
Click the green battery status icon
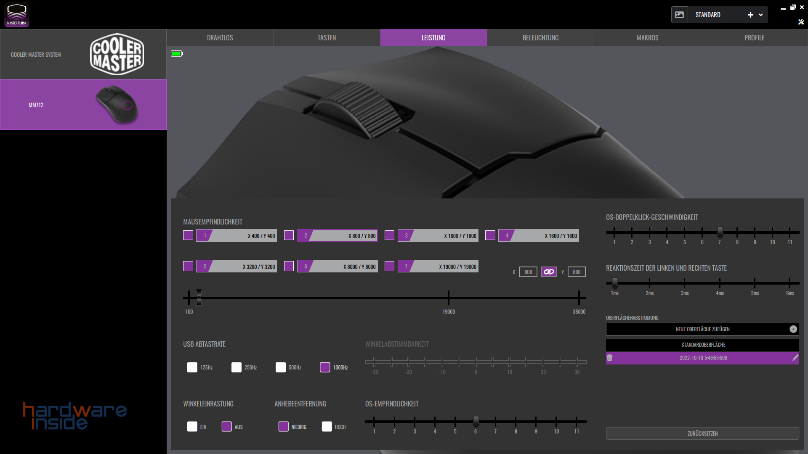coord(177,53)
